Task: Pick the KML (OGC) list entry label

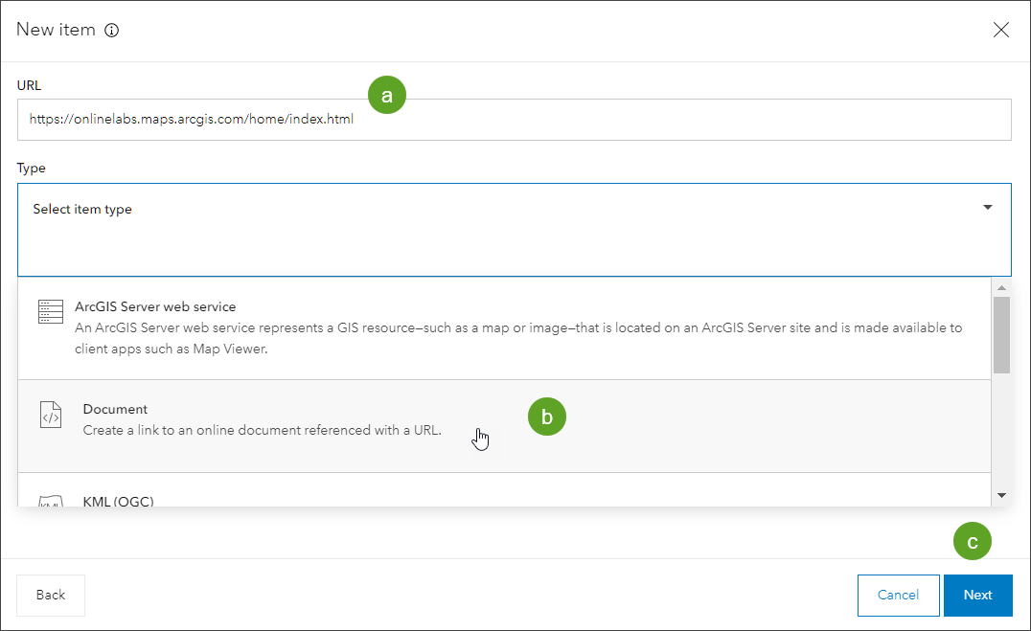Action: click(x=118, y=501)
